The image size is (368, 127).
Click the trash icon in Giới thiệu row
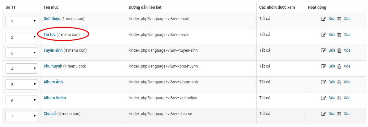339,19
